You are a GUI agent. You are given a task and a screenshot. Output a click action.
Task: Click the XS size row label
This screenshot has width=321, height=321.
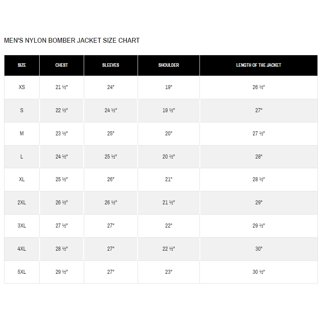pyautogui.click(x=22, y=87)
